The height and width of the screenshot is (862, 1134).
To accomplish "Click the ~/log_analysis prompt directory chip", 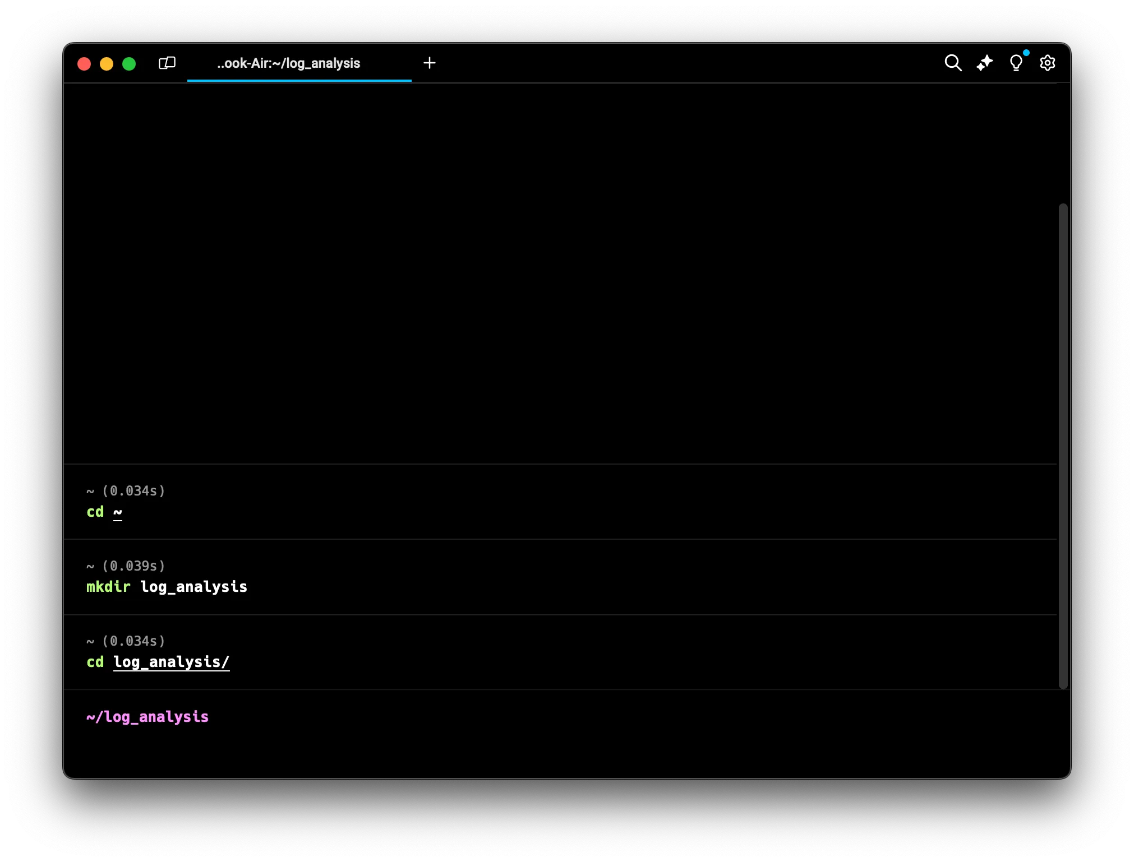I will pyautogui.click(x=147, y=717).
